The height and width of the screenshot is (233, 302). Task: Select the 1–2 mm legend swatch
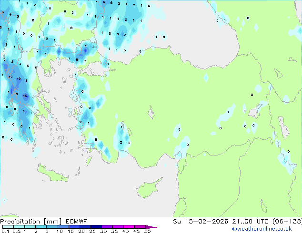tap(30, 227)
